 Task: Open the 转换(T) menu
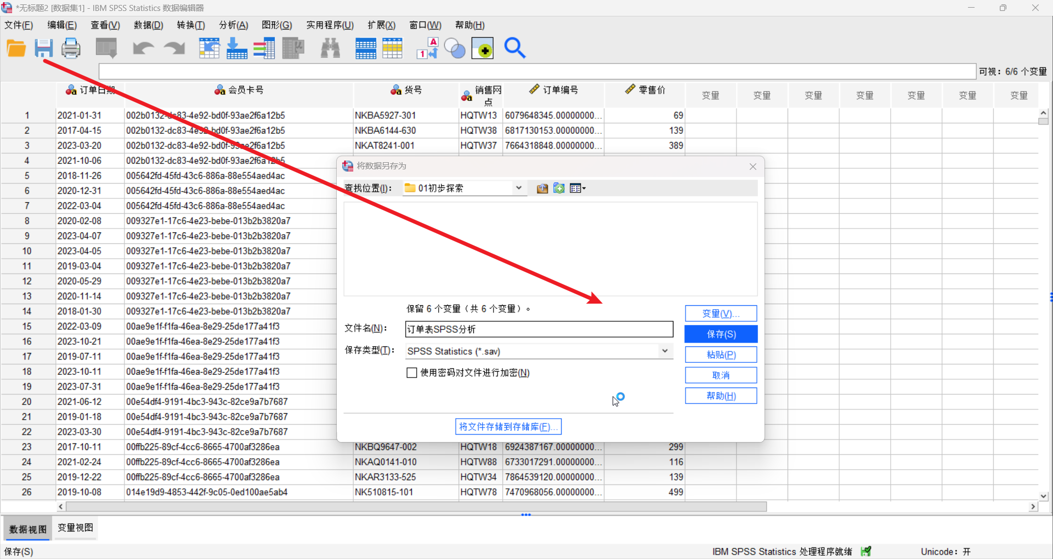pyautogui.click(x=191, y=25)
